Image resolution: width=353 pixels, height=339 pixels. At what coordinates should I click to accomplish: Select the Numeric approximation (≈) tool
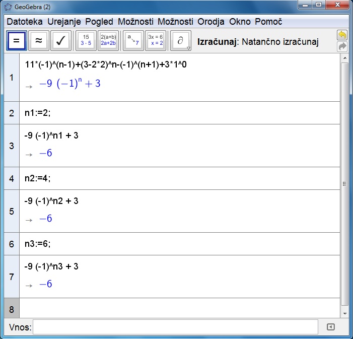point(38,42)
